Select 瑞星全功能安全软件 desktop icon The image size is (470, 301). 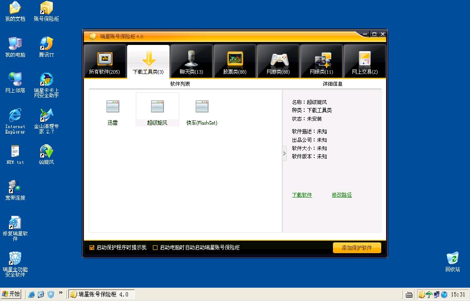(x=15, y=264)
